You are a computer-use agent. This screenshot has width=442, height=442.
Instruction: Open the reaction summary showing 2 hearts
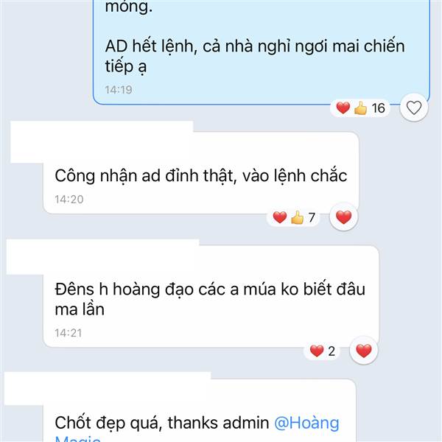click(x=322, y=351)
